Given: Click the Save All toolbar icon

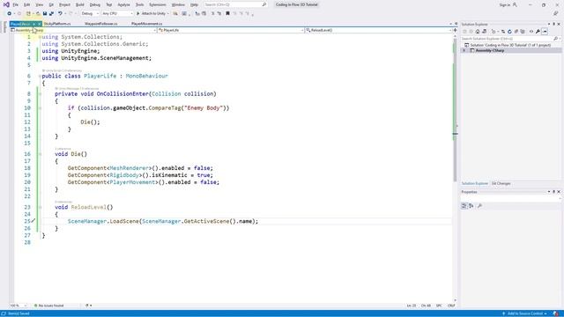Looking at the screenshot, I should pyautogui.click(x=51, y=14).
